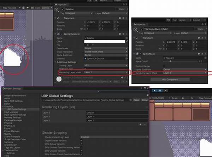The image size is (212, 157).
Task: Click the Clone button in URP settings
Action: pyautogui.click(x=145, y=100)
